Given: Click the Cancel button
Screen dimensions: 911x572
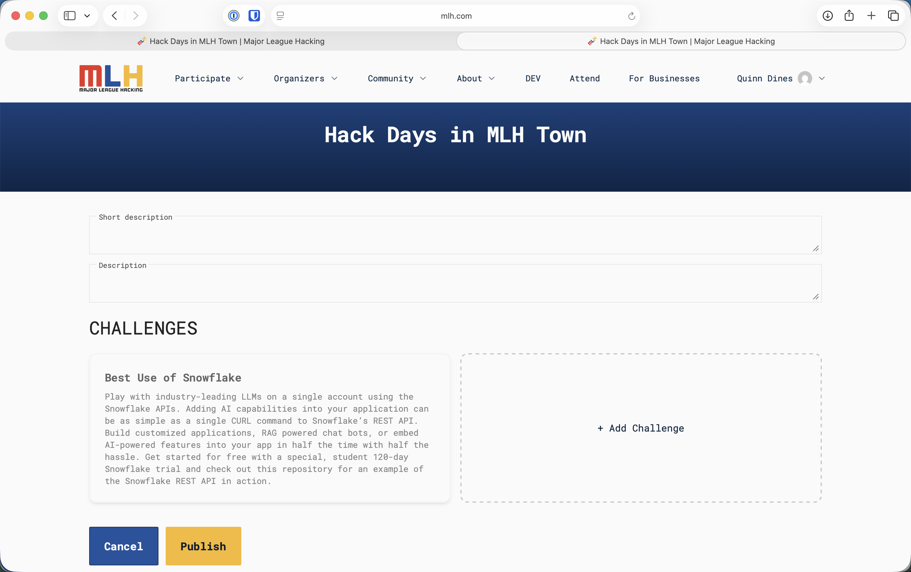Looking at the screenshot, I should (x=124, y=546).
